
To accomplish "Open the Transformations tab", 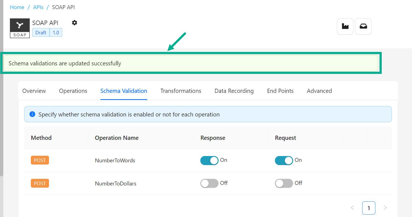I will coord(181,91).
